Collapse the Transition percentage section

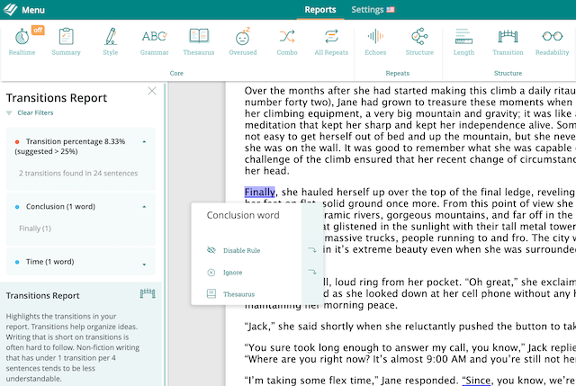coord(144,142)
